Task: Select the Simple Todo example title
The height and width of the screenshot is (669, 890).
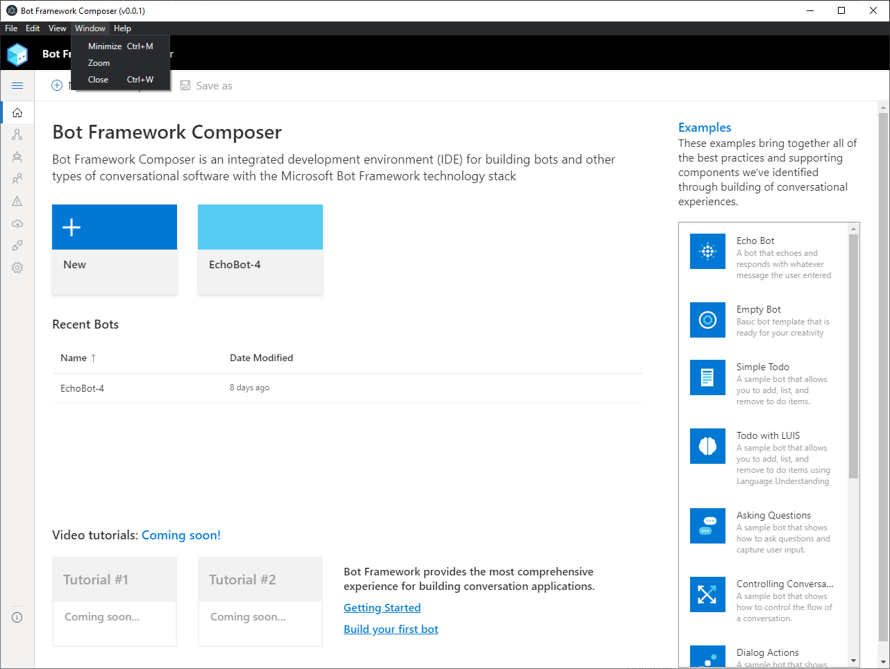Action: point(763,367)
